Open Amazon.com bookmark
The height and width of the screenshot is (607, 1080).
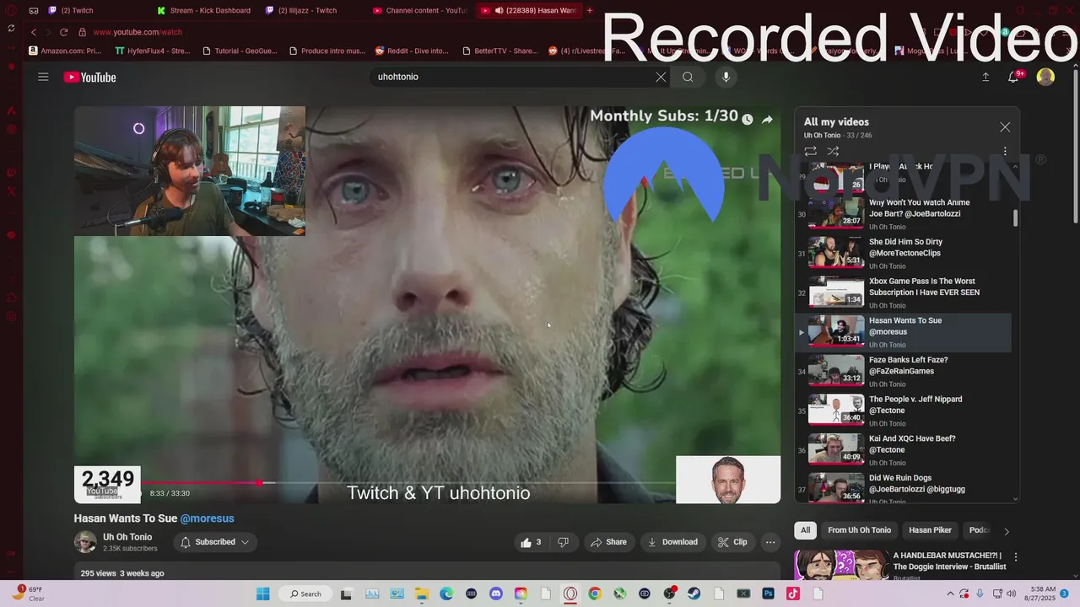coord(65,51)
